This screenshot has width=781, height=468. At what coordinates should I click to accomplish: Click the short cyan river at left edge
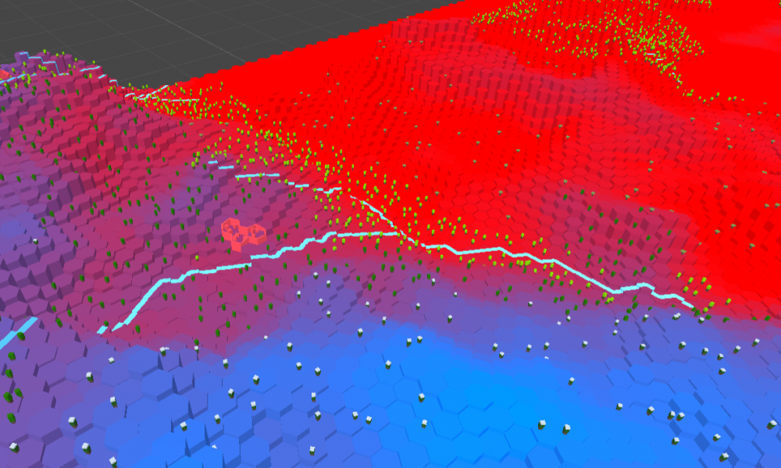tap(17, 332)
